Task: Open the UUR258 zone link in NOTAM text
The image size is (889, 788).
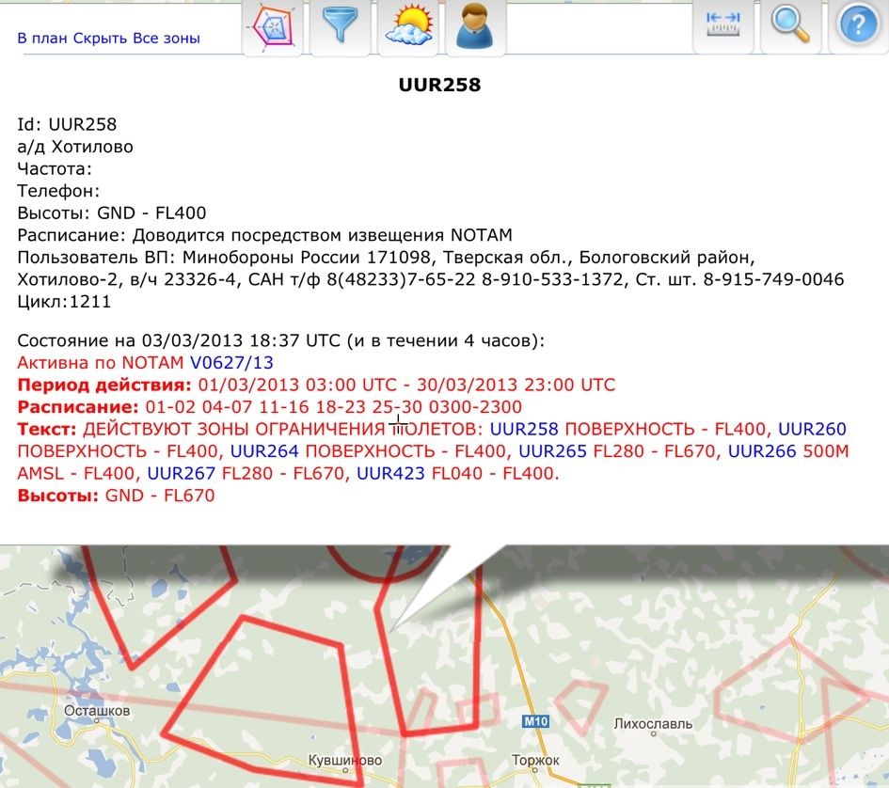Action: click(x=524, y=429)
